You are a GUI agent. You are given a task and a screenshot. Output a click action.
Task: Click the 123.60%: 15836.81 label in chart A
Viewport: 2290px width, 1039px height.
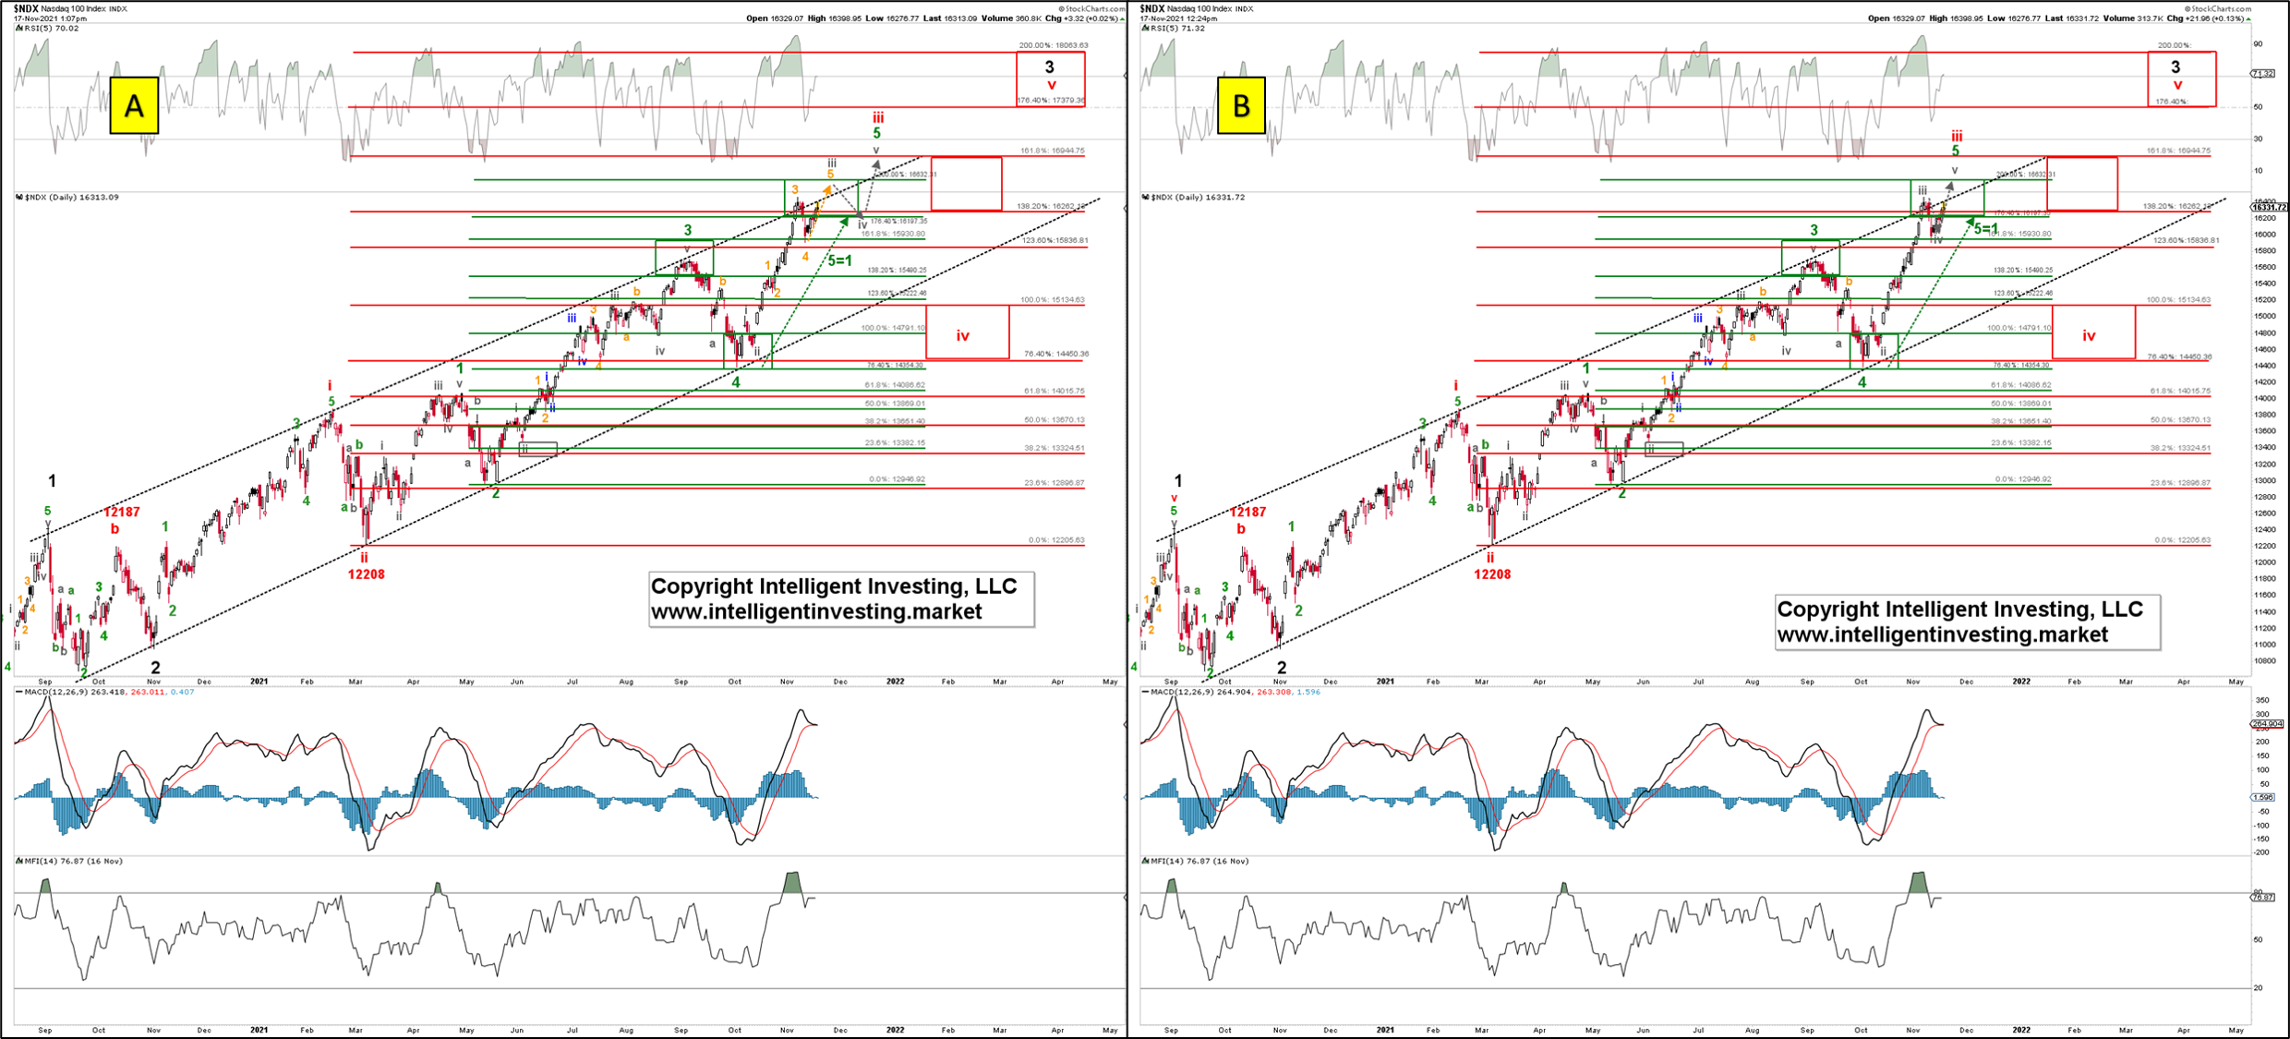click(1055, 241)
